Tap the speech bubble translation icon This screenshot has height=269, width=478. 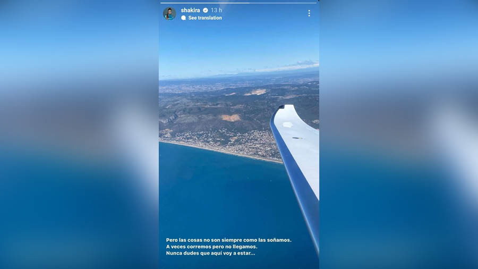pos(184,18)
